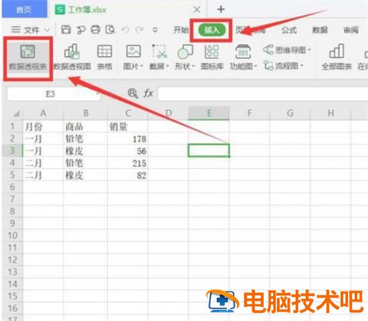Click the Save icon in quick toolbar
This screenshot has width=368, height=321.
(x=66, y=30)
